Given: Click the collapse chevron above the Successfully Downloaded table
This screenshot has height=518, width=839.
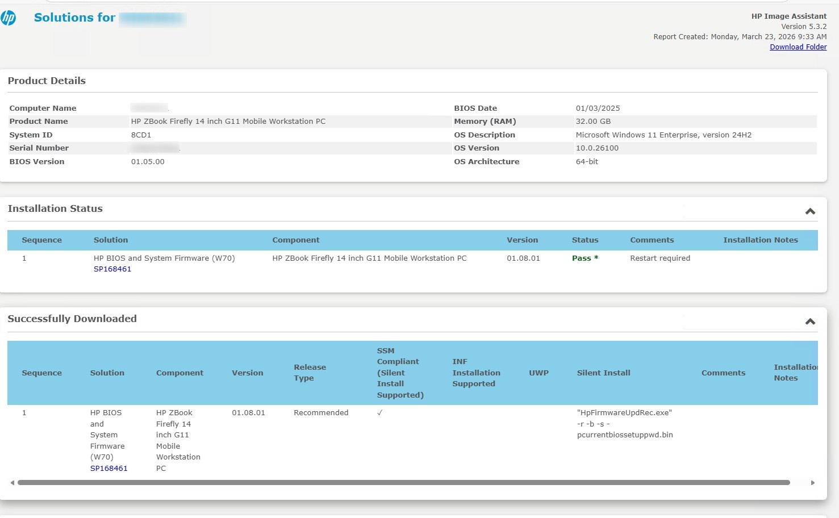Looking at the screenshot, I should pyautogui.click(x=809, y=321).
